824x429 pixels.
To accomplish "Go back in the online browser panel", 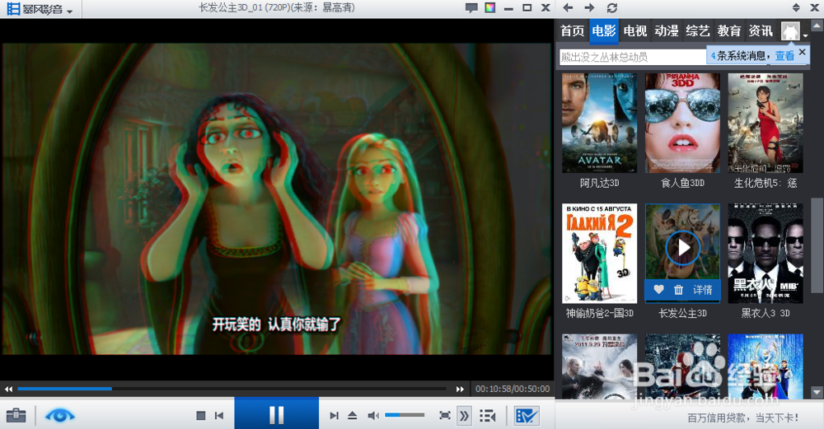I will click(568, 8).
